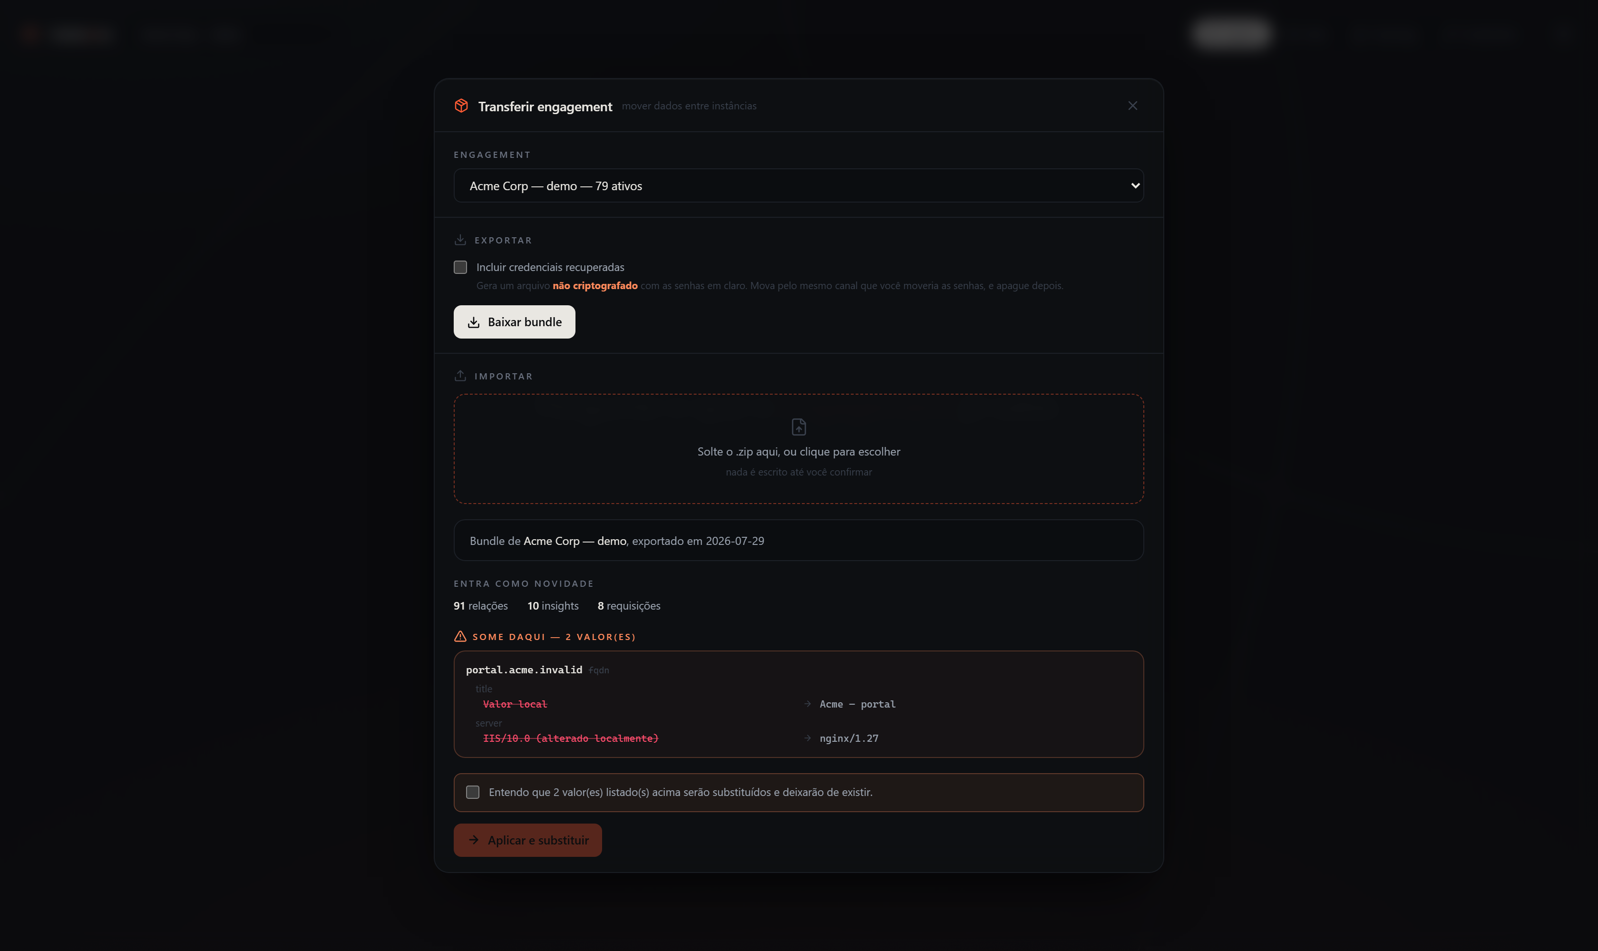
Task: Click the zip drop zone to choose a file
Action: (x=799, y=448)
